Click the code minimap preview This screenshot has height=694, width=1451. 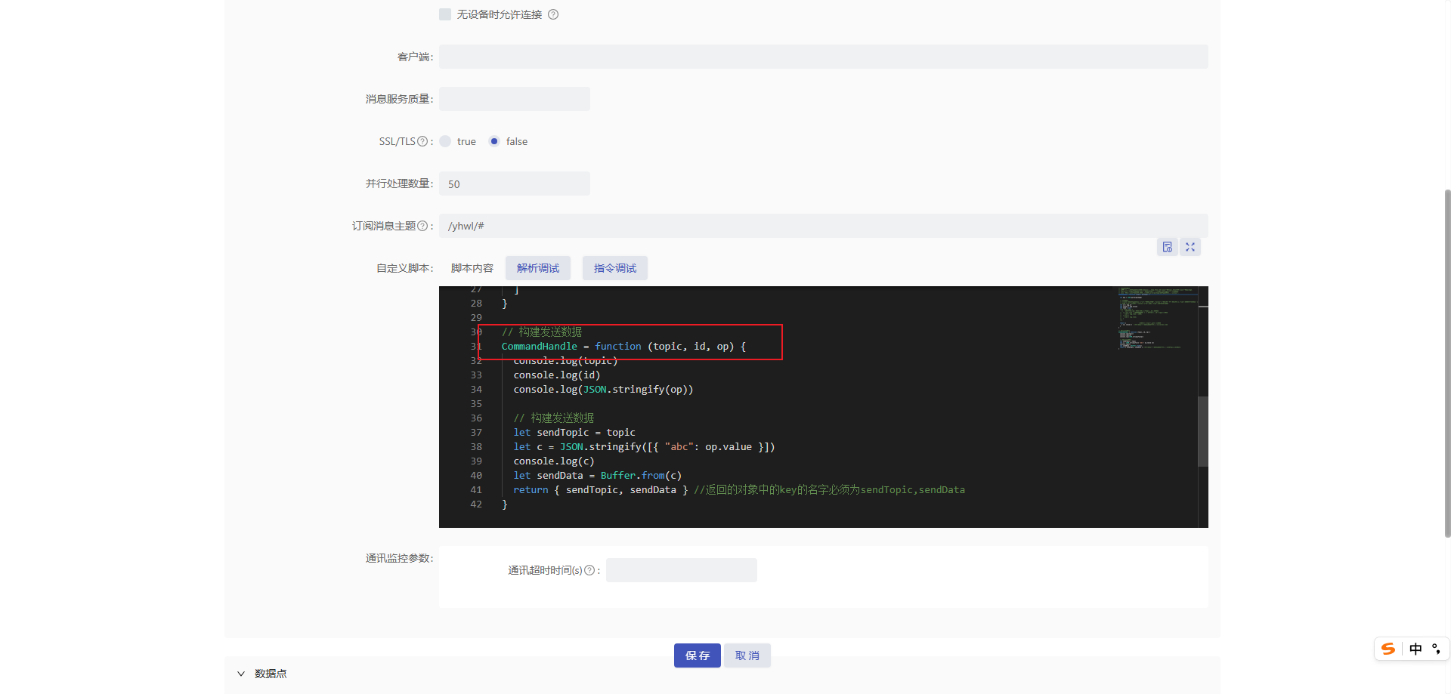[x=1158, y=318]
